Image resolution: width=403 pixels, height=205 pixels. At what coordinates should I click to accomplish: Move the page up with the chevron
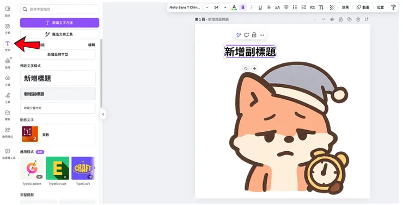click(315, 20)
